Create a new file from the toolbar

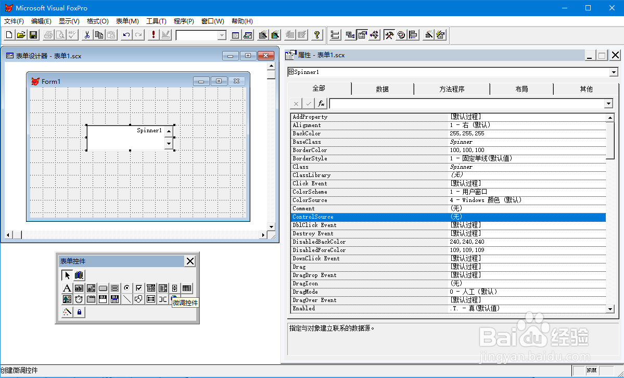9,35
